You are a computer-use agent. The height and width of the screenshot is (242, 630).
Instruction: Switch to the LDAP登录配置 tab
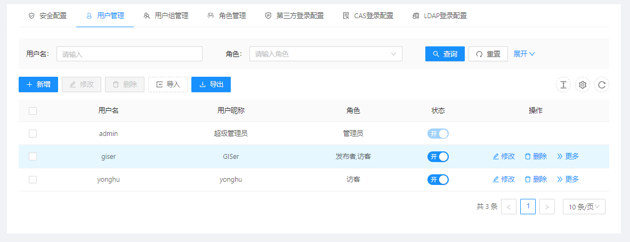click(440, 16)
